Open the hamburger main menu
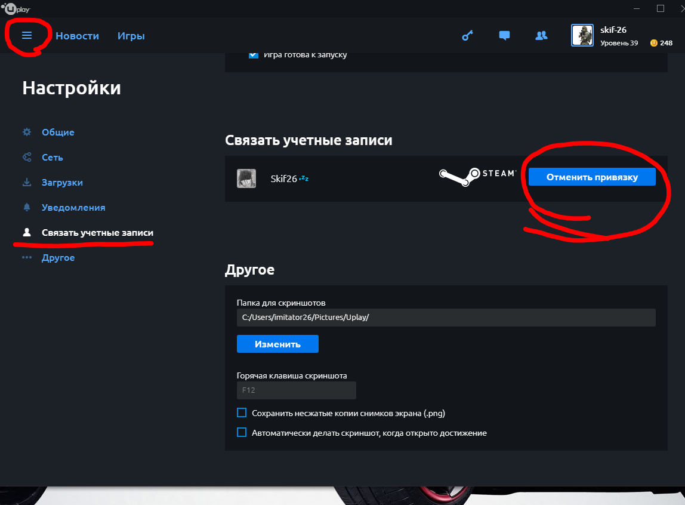 [27, 35]
